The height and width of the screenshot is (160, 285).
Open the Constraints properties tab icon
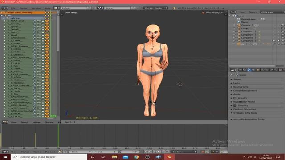pos(263,70)
